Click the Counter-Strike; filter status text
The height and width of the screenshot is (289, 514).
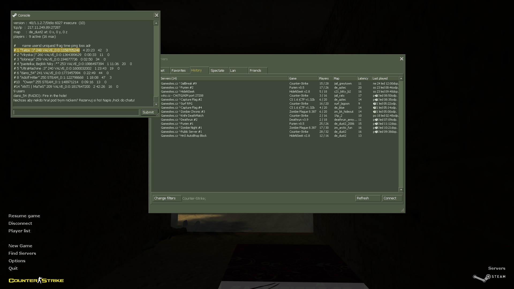[194, 199]
